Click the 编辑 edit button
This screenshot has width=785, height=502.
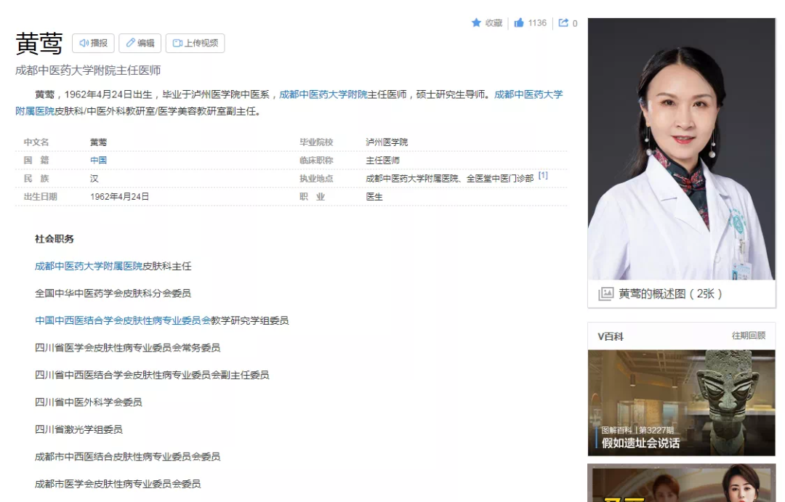coord(140,43)
